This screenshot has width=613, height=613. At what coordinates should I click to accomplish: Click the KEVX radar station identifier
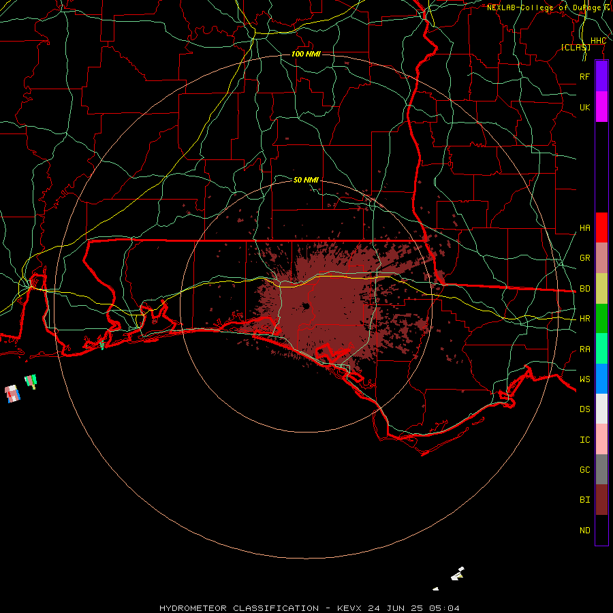pyautogui.click(x=350, y=608)
